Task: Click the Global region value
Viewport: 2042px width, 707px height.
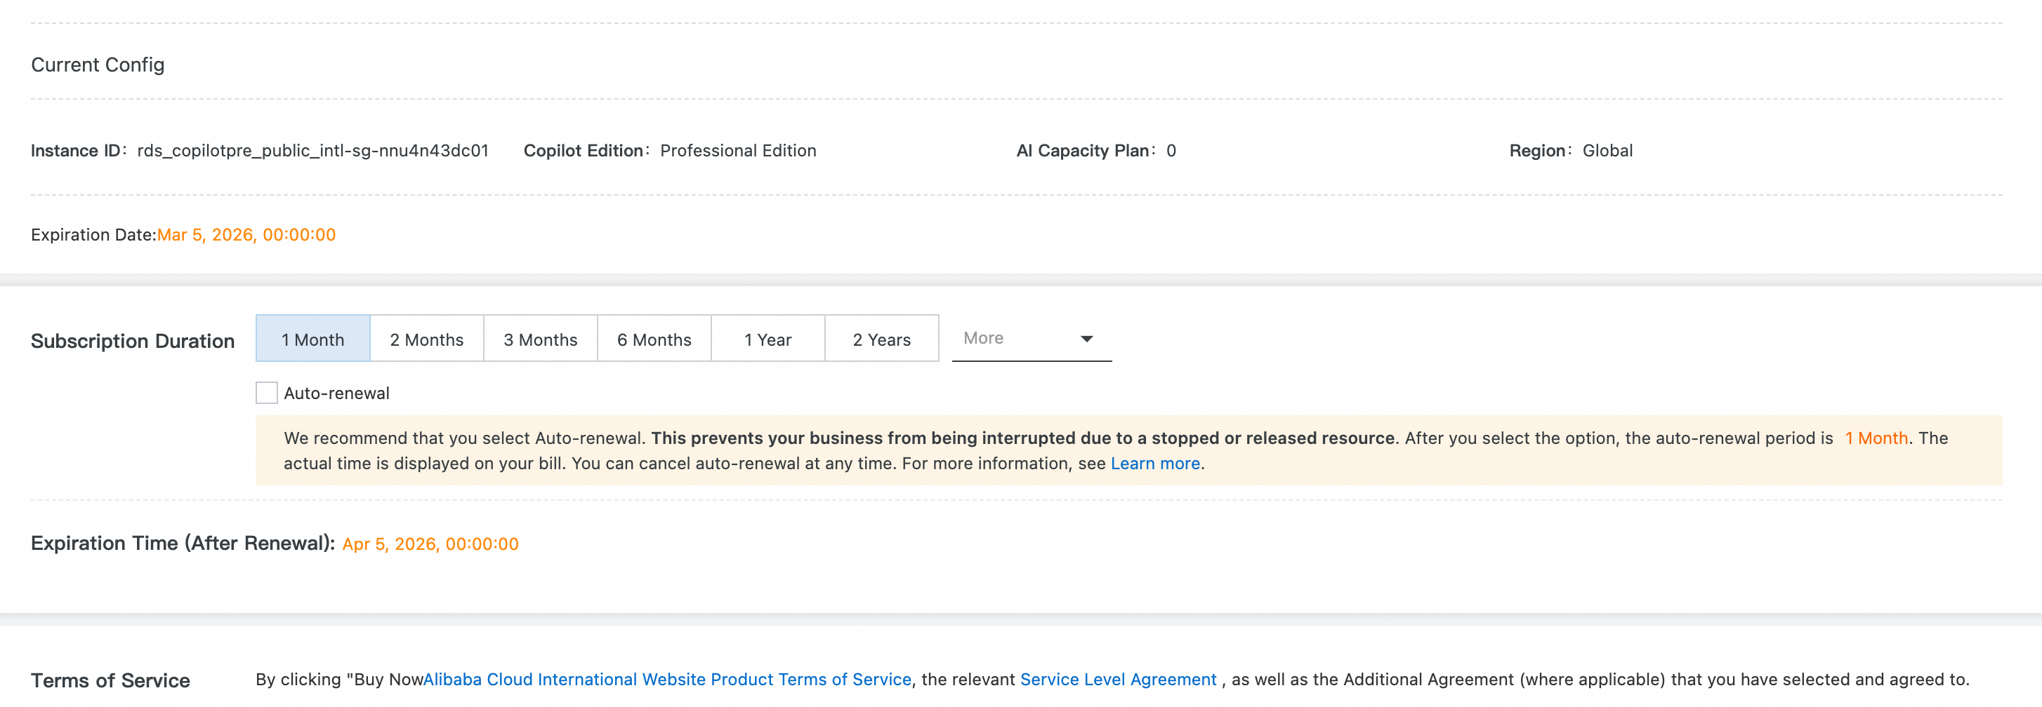Action: tap(1607, 150)
